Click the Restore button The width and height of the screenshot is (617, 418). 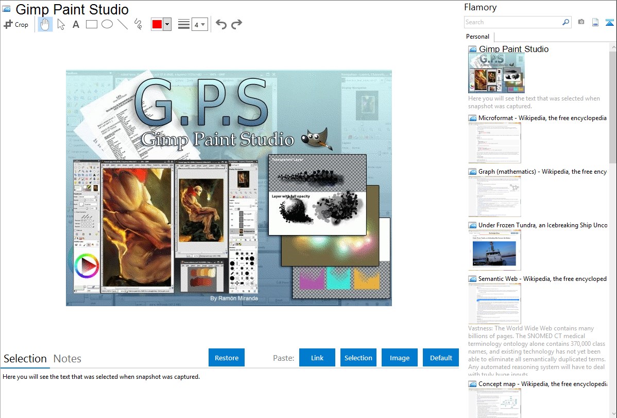227,358
